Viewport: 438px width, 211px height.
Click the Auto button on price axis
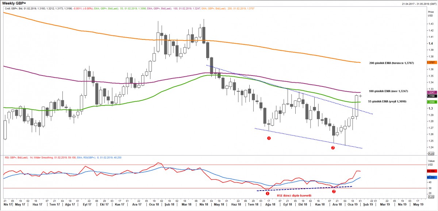(x=431, y=153)
